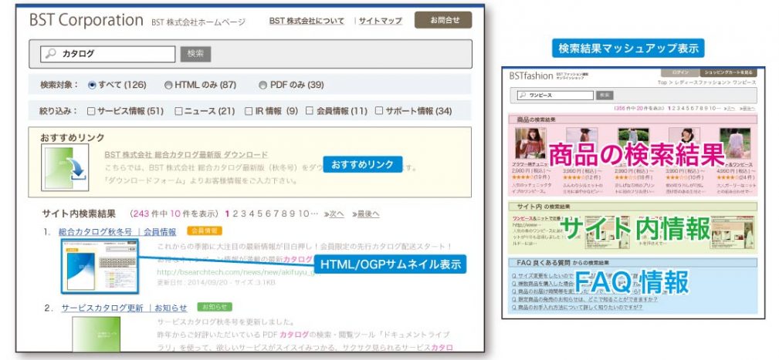Select the PDF のみ (39) radio button
779x360 pixels.
point(262,86)
